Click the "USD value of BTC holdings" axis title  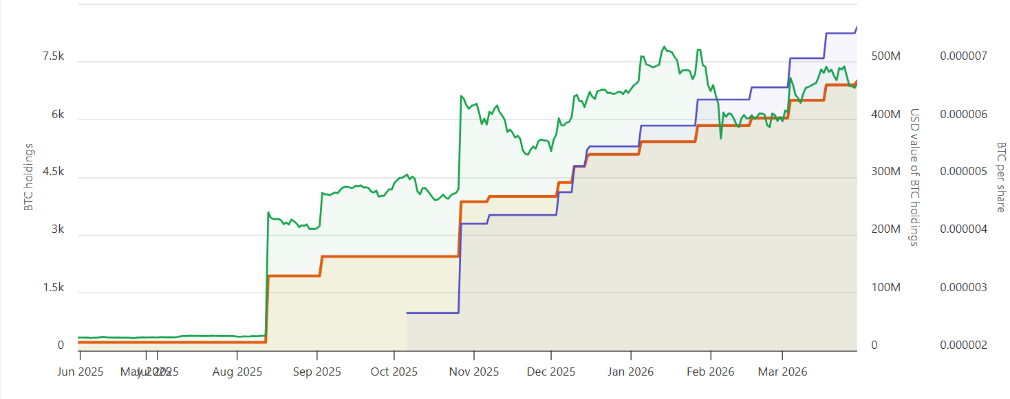(x=915, y=177)
